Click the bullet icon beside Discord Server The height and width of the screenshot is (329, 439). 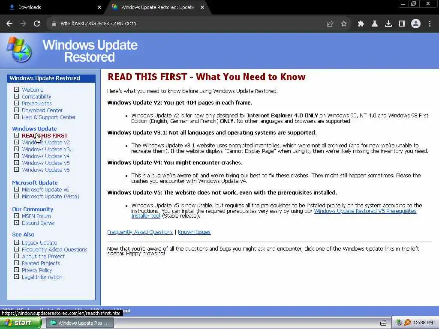tap(17, 223)
